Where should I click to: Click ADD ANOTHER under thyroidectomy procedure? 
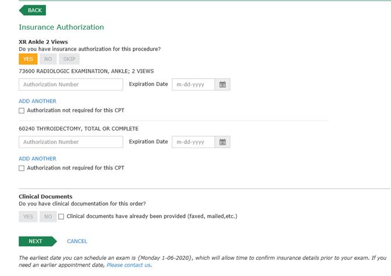[x=37, y=159]
